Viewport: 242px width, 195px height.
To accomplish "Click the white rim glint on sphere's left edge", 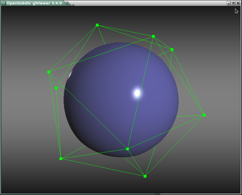I will point(70,75).
